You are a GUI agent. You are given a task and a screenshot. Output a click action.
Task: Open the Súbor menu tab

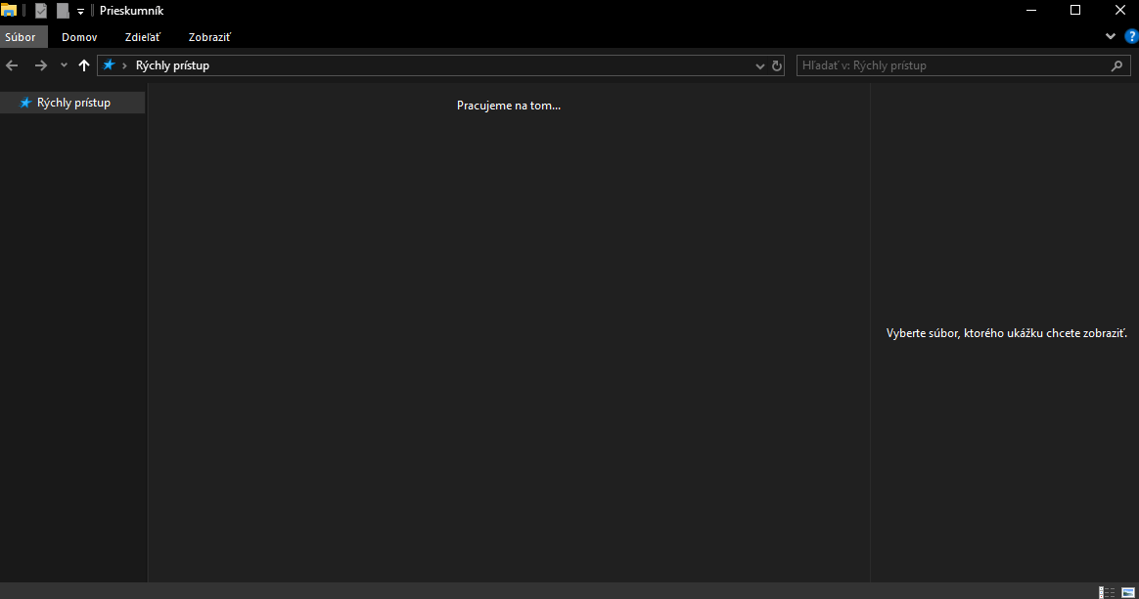point(23,37)
